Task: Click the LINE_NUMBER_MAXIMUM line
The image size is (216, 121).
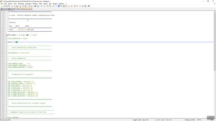Action: tap(20, 67)
